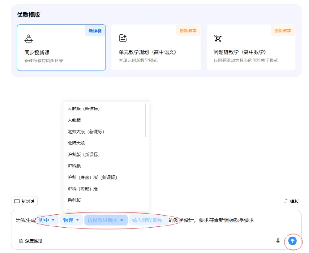Click the 问题链教学 network node icon
Screen dimensions: 309x253
coord(218,38)
